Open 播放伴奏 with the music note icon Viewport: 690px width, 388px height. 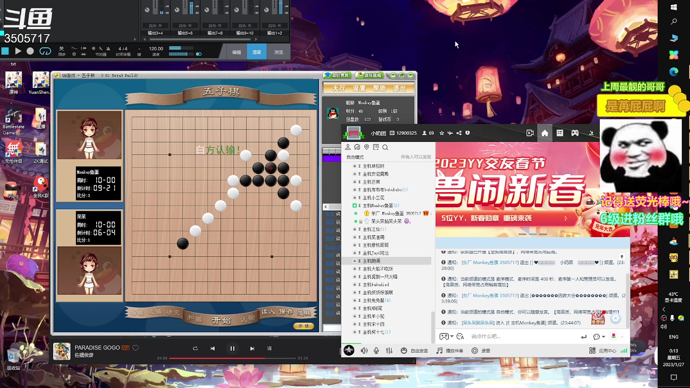pos(439,351)
